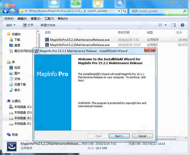This screenshot has height=155, width=190.
Task: Click the installer icon in the wizard title bar
Action: coord(37,51)
